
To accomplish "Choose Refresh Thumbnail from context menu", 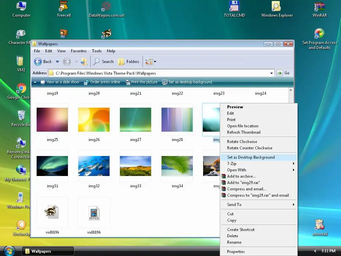I will 258,132.
